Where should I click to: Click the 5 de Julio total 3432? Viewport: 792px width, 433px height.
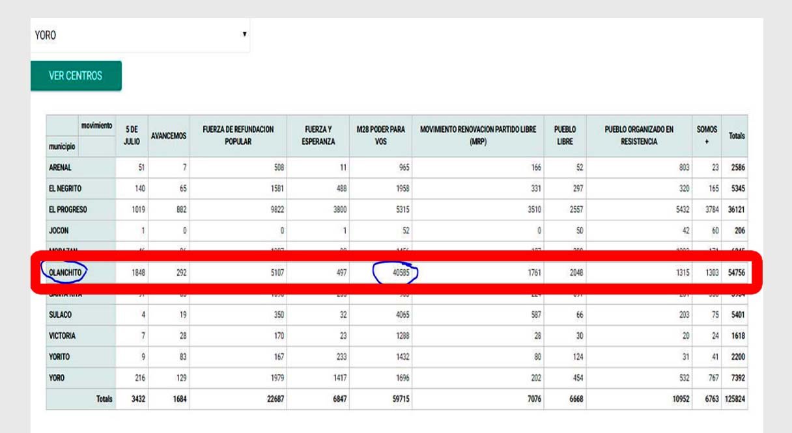coord(138,399)
